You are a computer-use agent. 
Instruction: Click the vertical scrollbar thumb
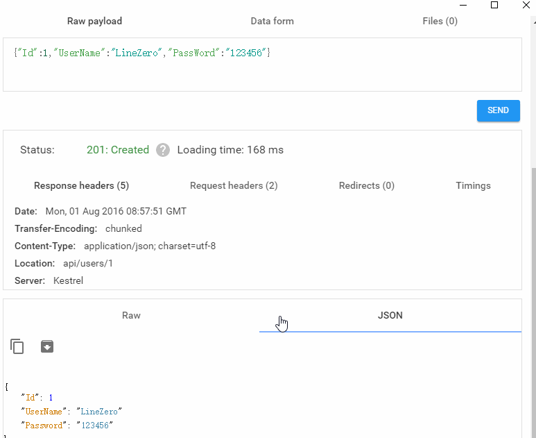pos(534,301)
